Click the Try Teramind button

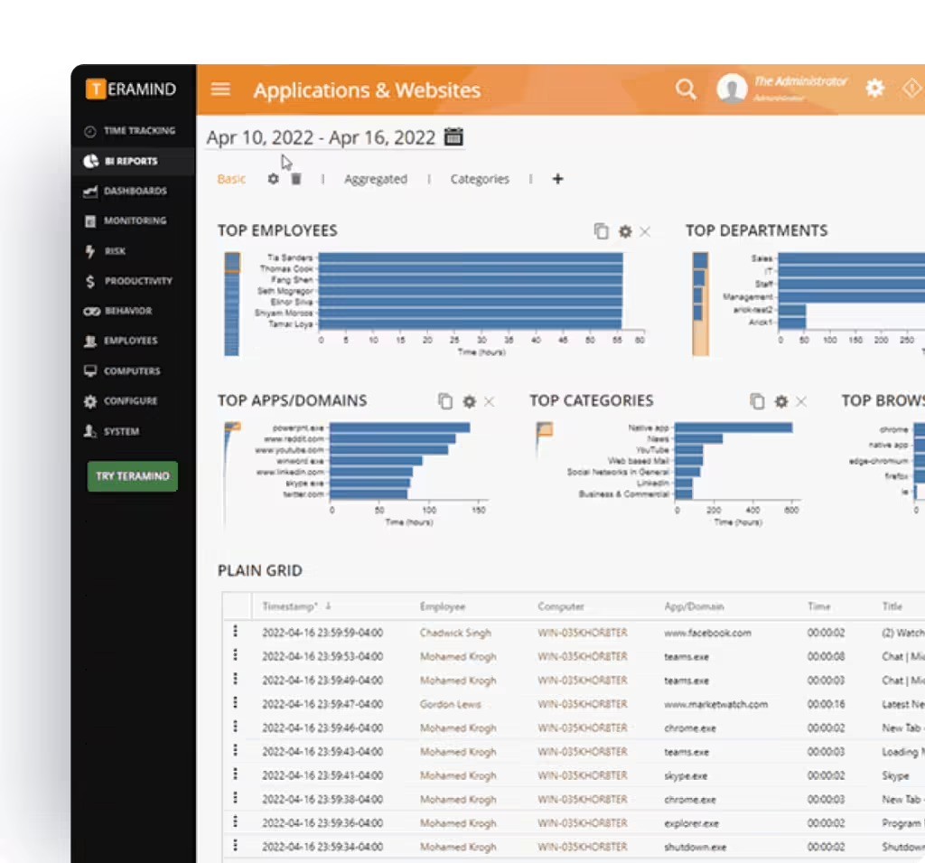tap(133, 476)
